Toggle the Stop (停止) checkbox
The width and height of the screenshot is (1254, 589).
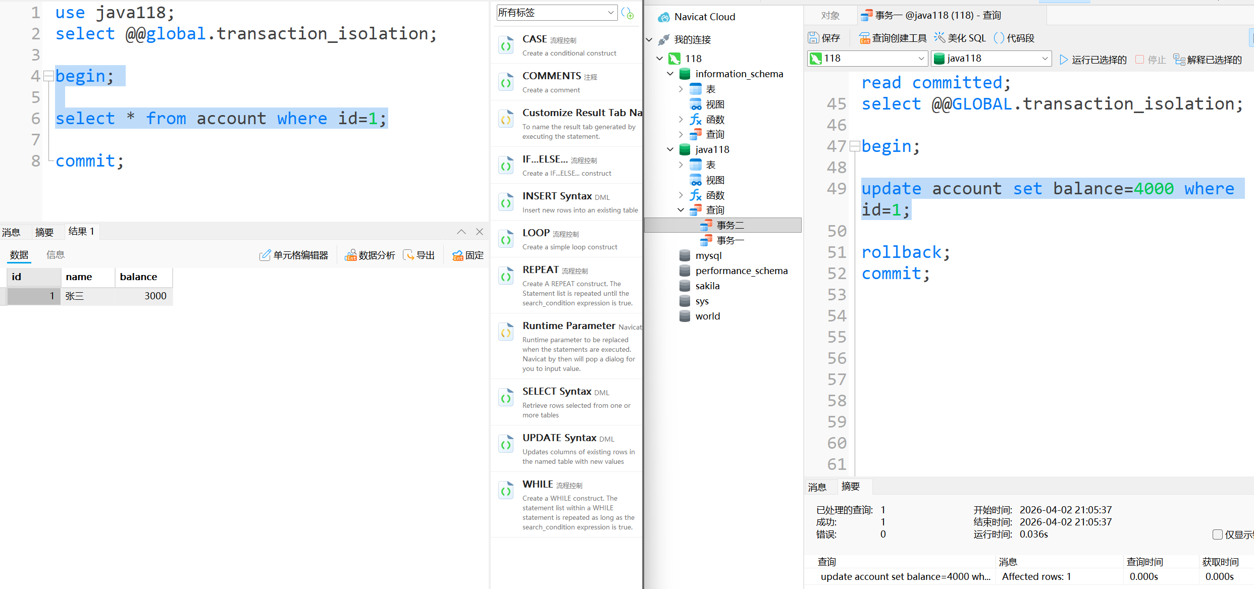1139,60
